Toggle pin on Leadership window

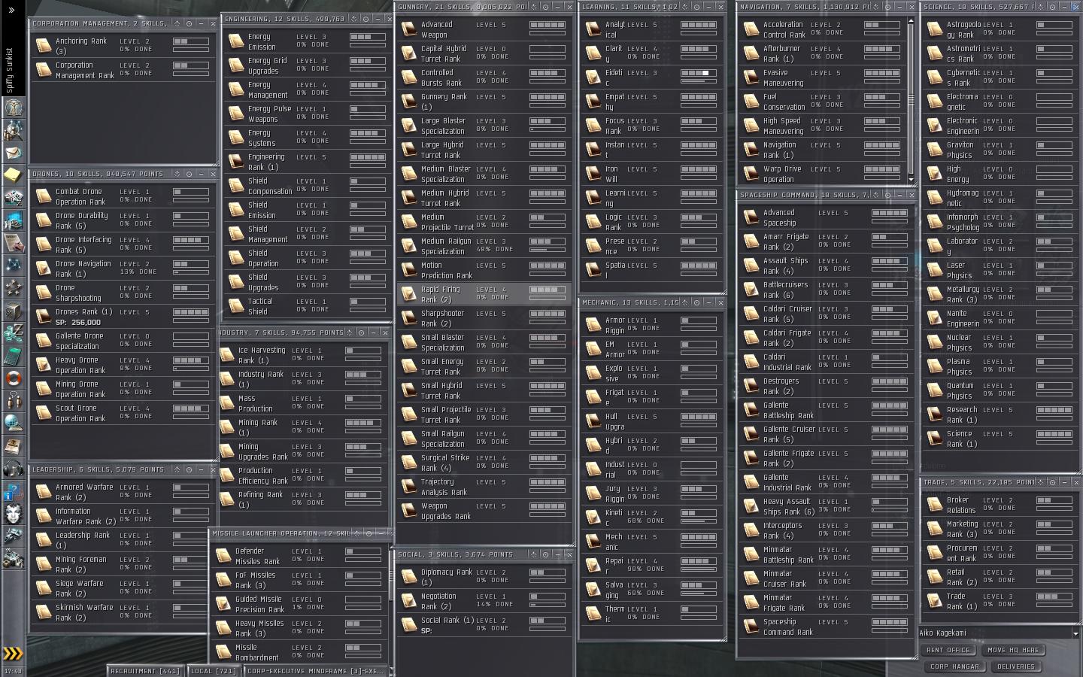[189, 469]
